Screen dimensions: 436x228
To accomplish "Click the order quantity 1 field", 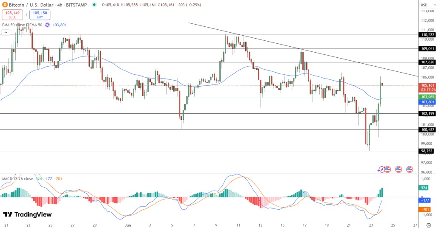I will point(26,15).
